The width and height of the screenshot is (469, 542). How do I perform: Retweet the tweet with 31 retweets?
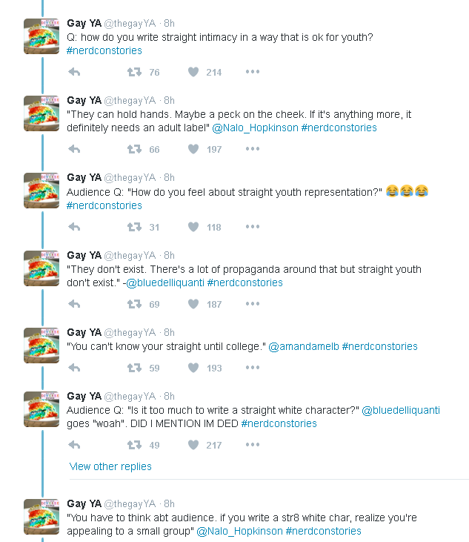point(134,227)
